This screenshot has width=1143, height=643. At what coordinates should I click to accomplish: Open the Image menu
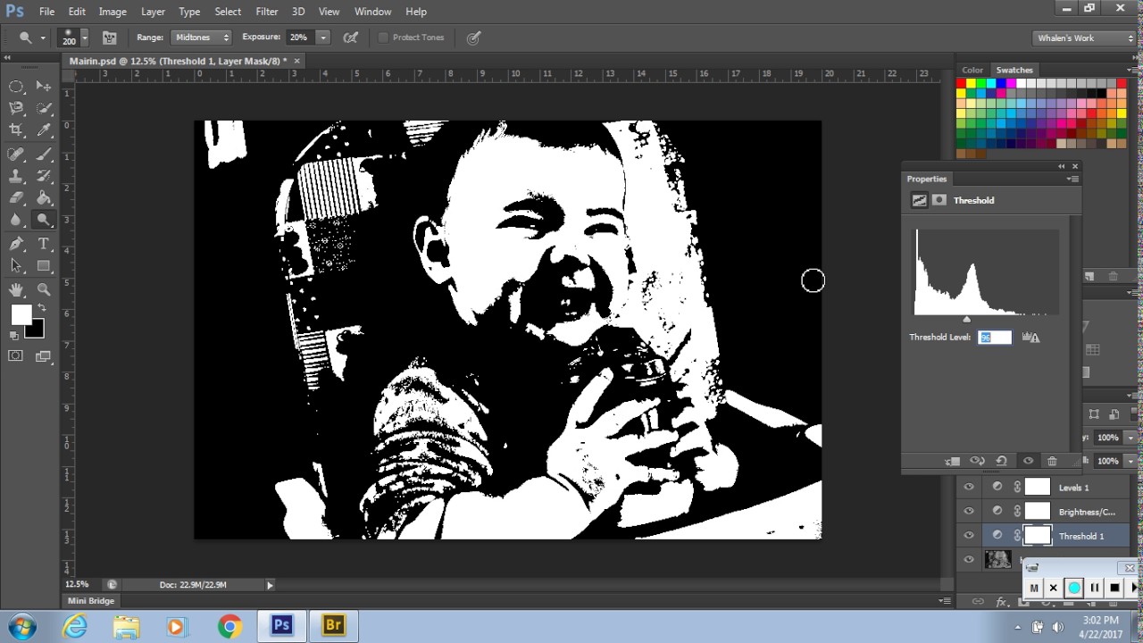tap(113, 12)
